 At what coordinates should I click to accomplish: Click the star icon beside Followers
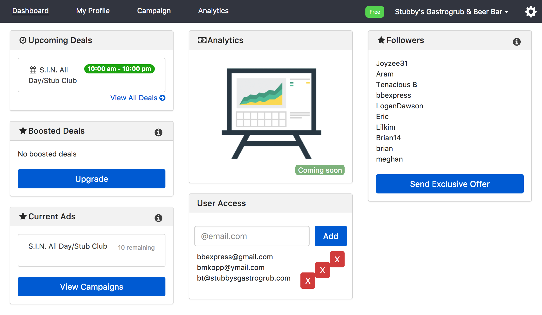381,40
